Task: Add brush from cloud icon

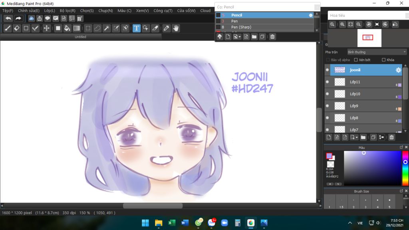Action: point(220,37)
